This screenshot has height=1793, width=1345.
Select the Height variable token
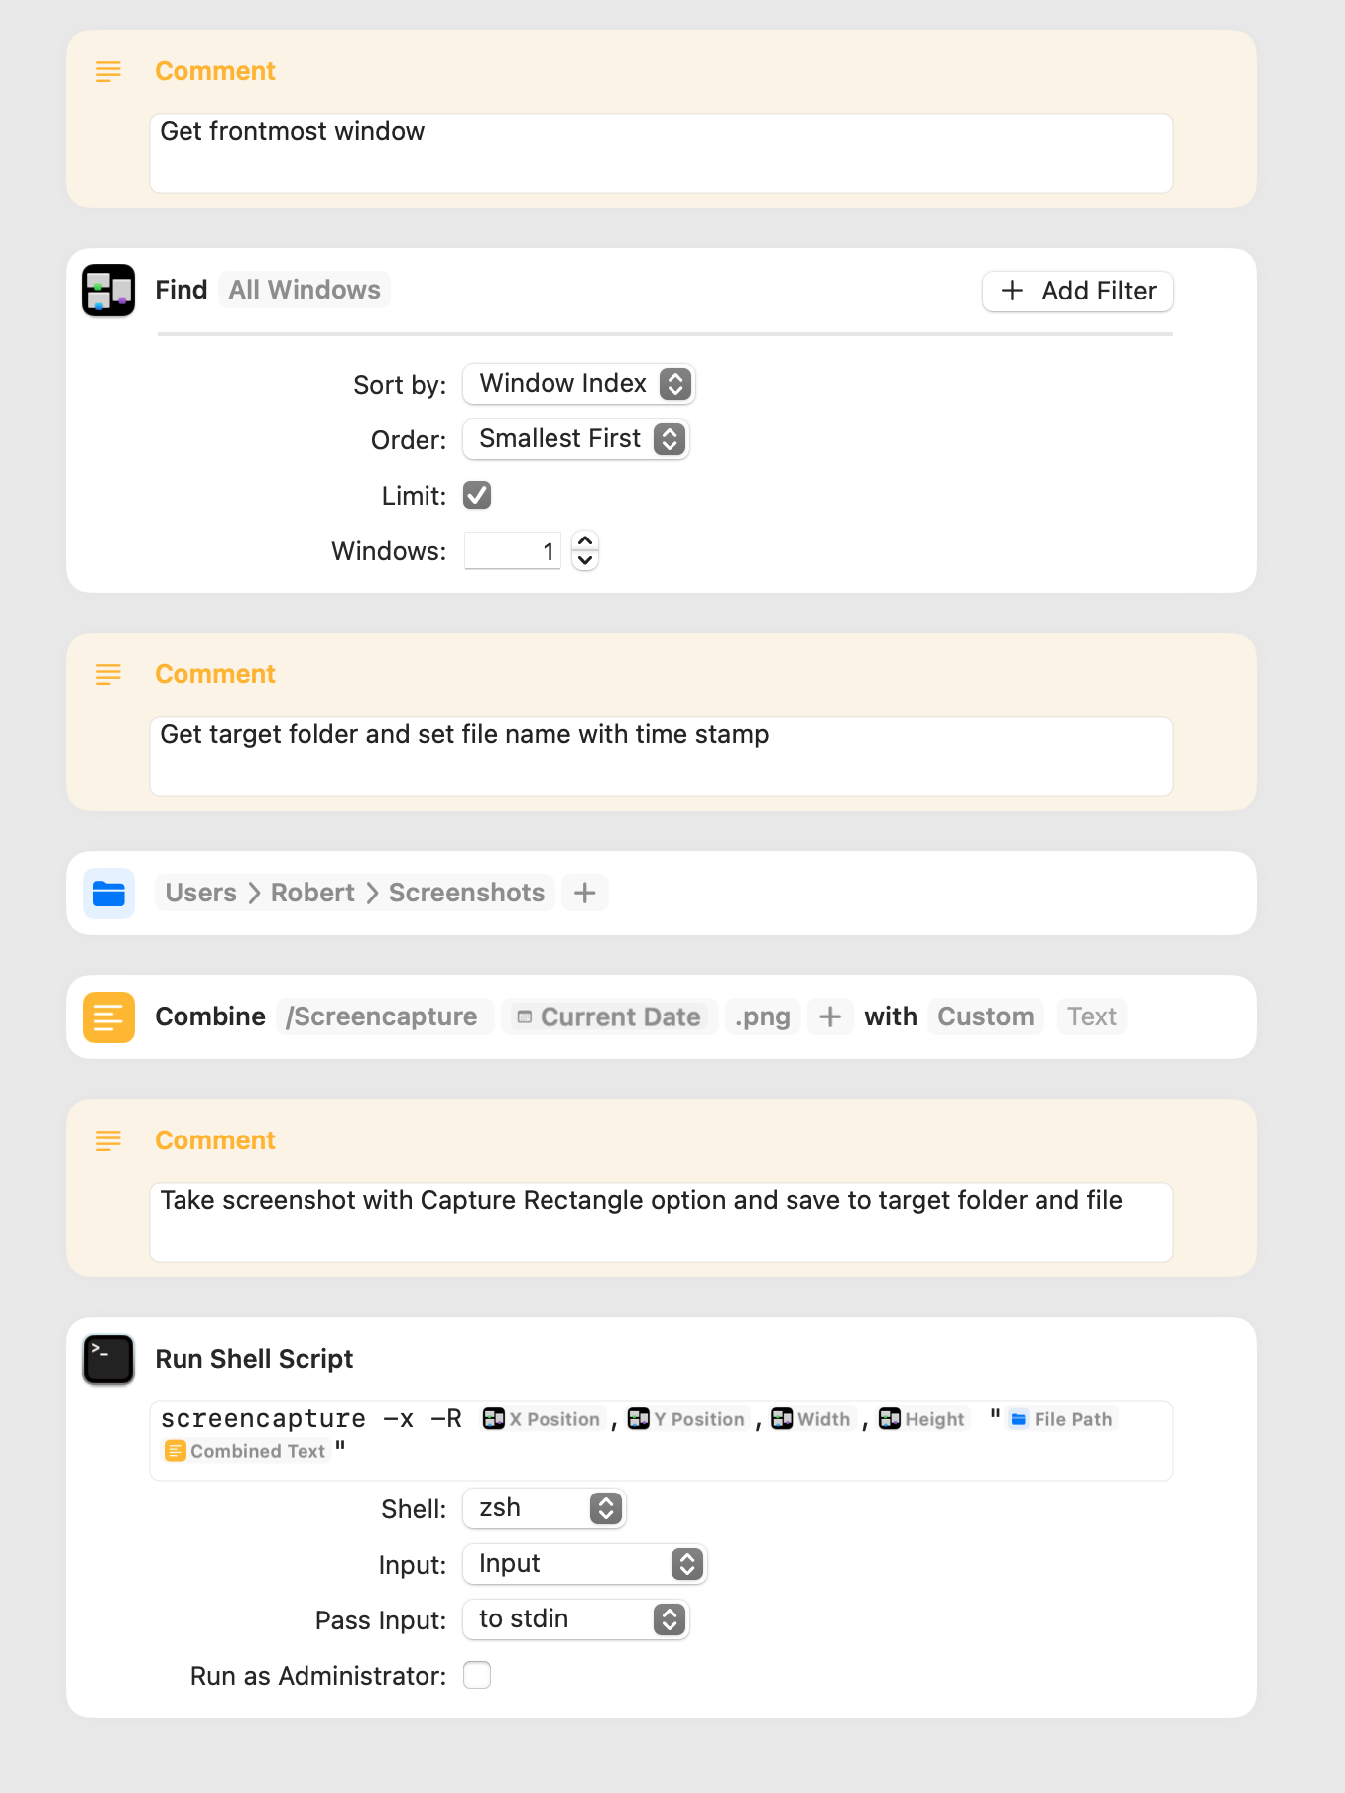click(x=922, y=1419)
